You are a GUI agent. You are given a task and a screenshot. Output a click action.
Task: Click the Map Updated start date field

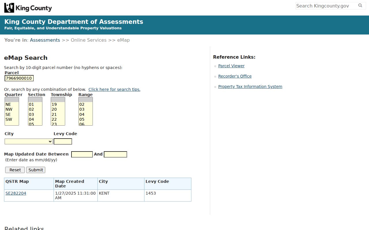click(x=82, y=154)
